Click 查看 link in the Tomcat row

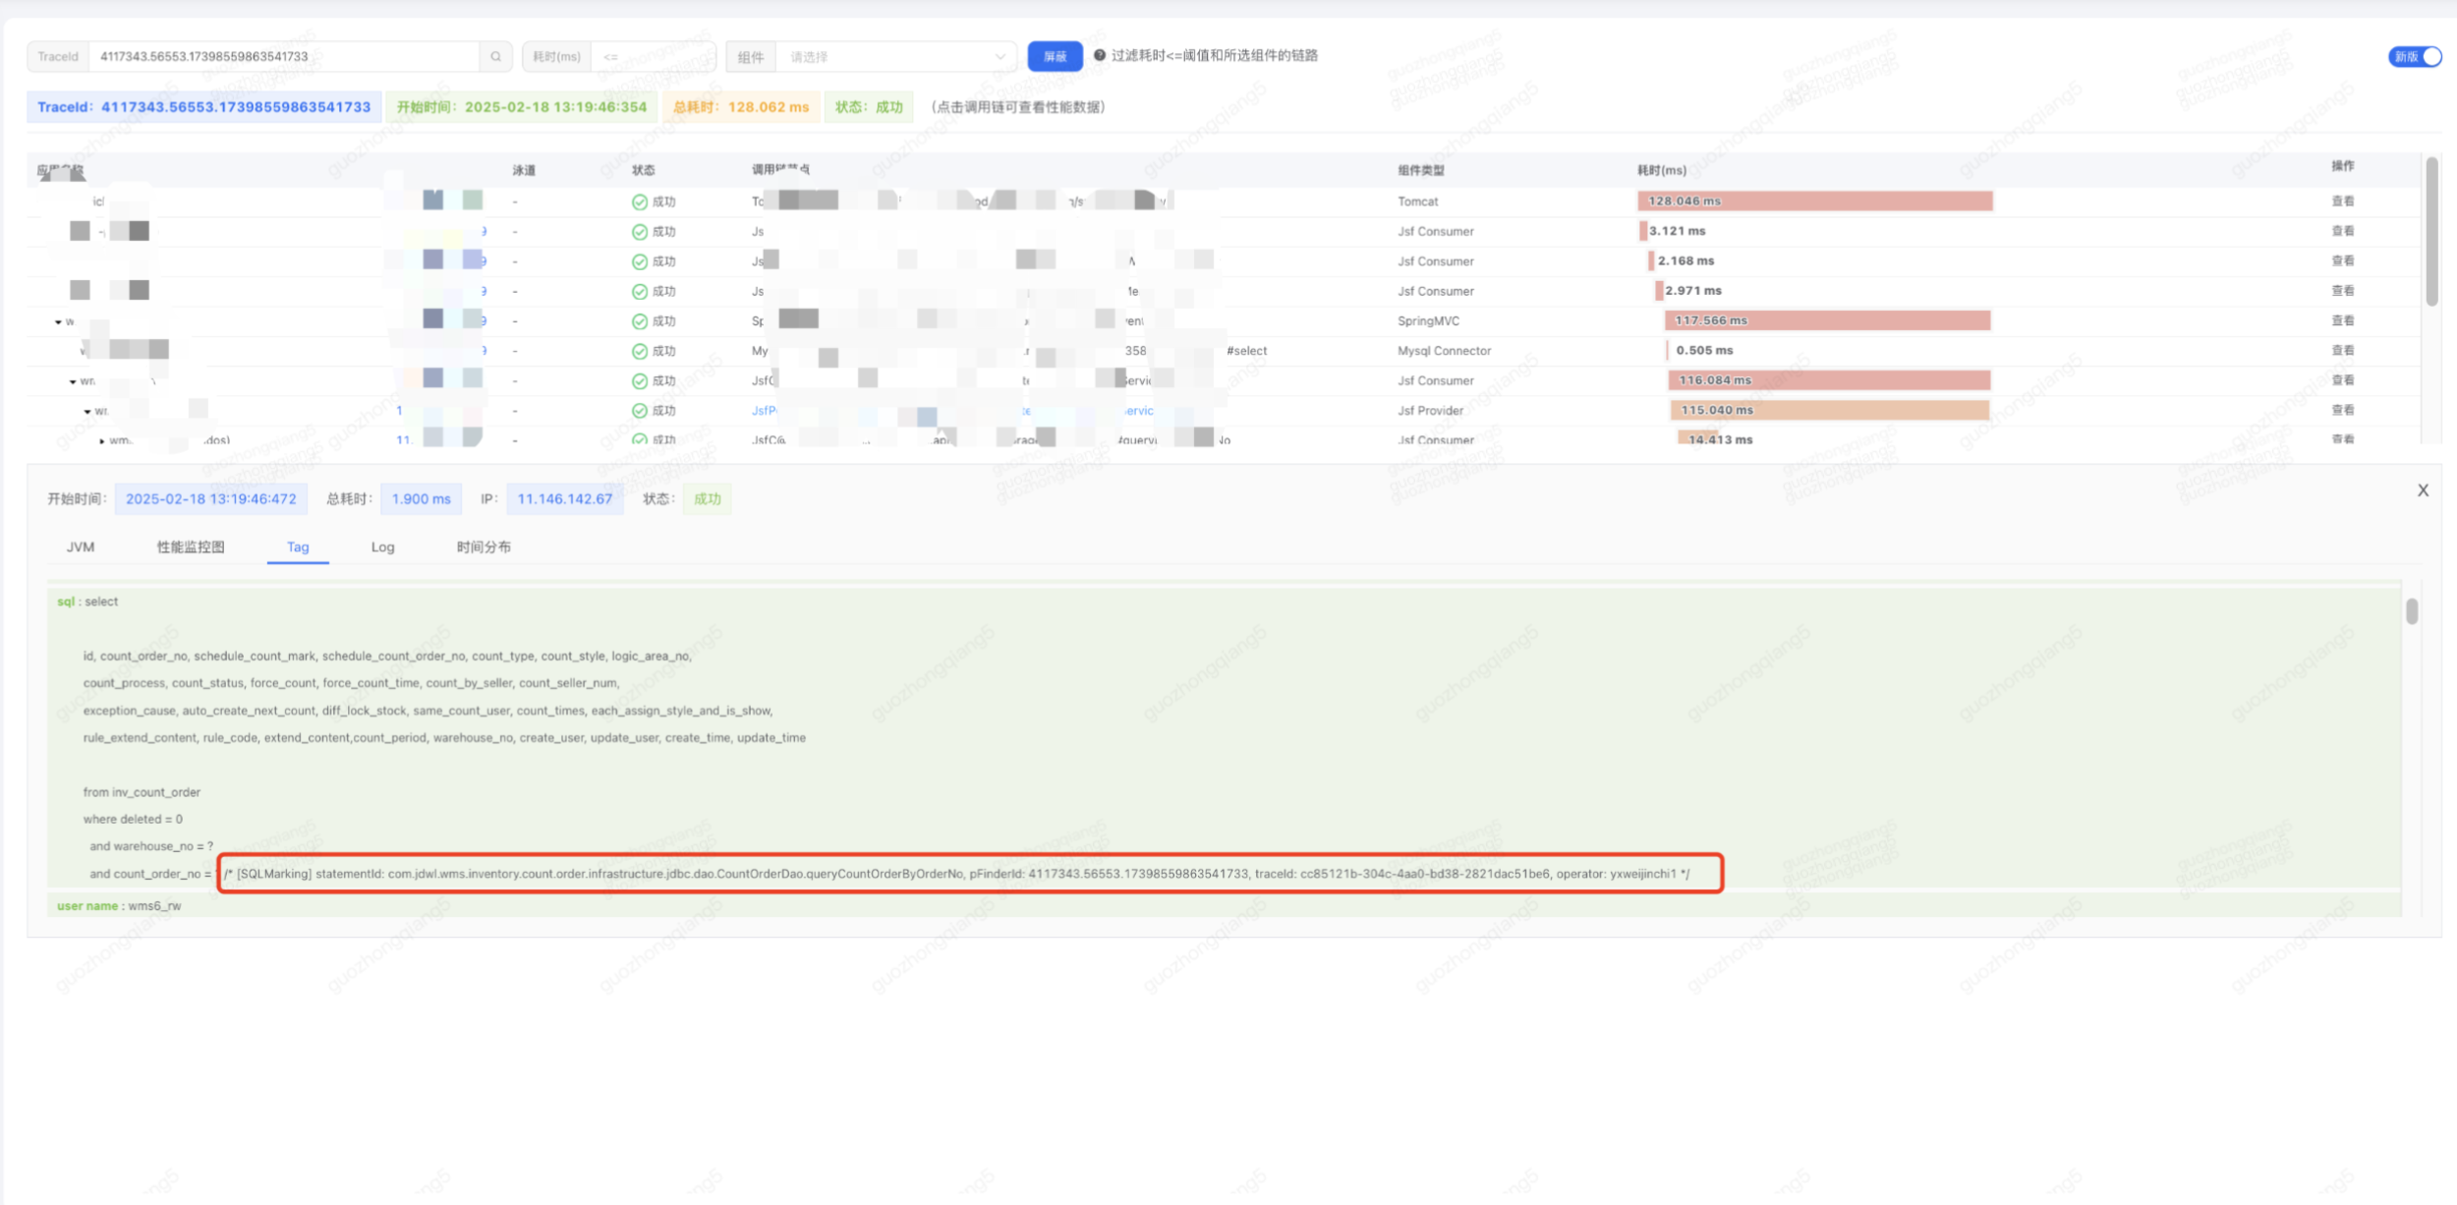point(2342,201)
